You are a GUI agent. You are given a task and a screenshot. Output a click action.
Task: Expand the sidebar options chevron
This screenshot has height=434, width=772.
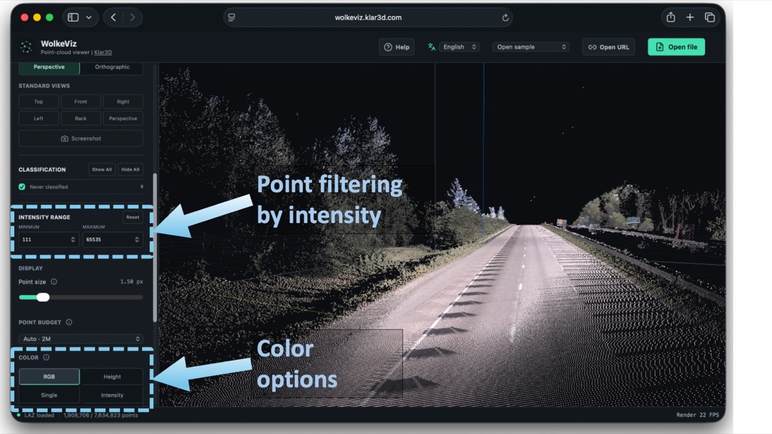(89, 17)
